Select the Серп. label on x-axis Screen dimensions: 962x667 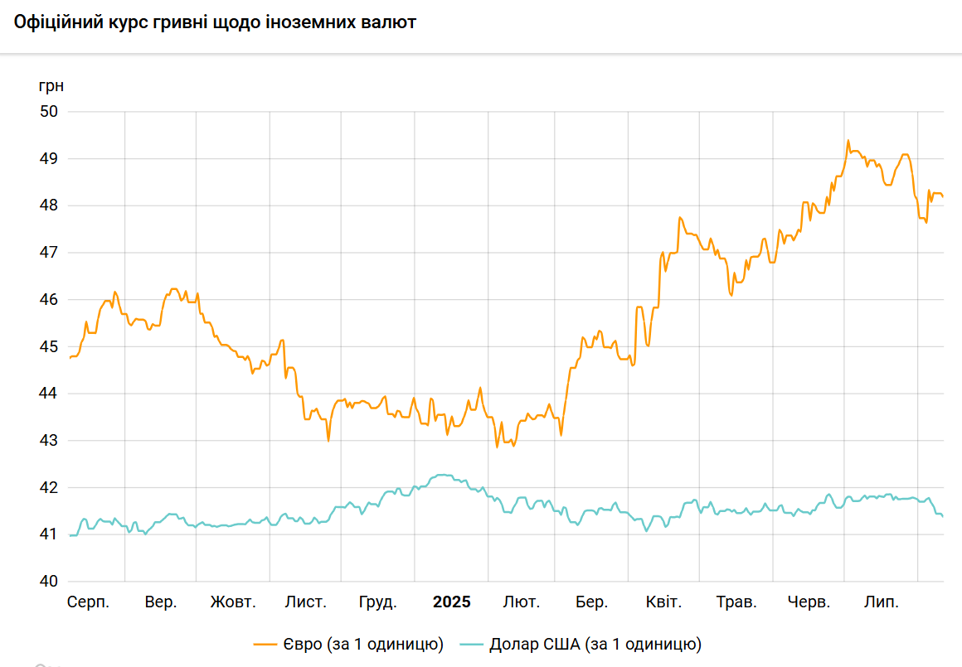tap(88, 602)
